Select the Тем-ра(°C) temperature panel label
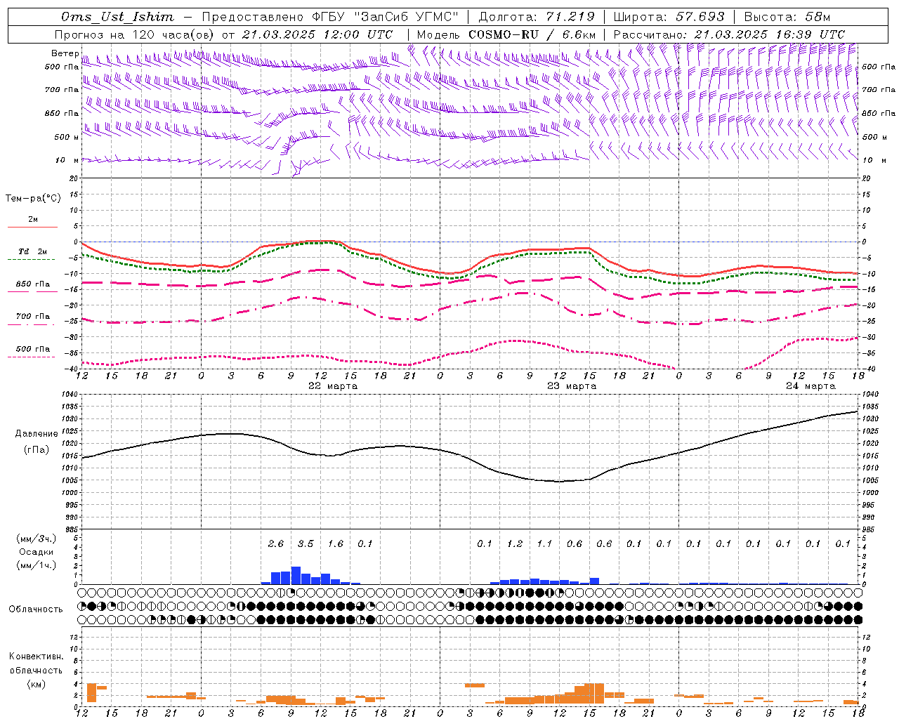The height and width of the screenshot is (719, 899). coord(33,199)
